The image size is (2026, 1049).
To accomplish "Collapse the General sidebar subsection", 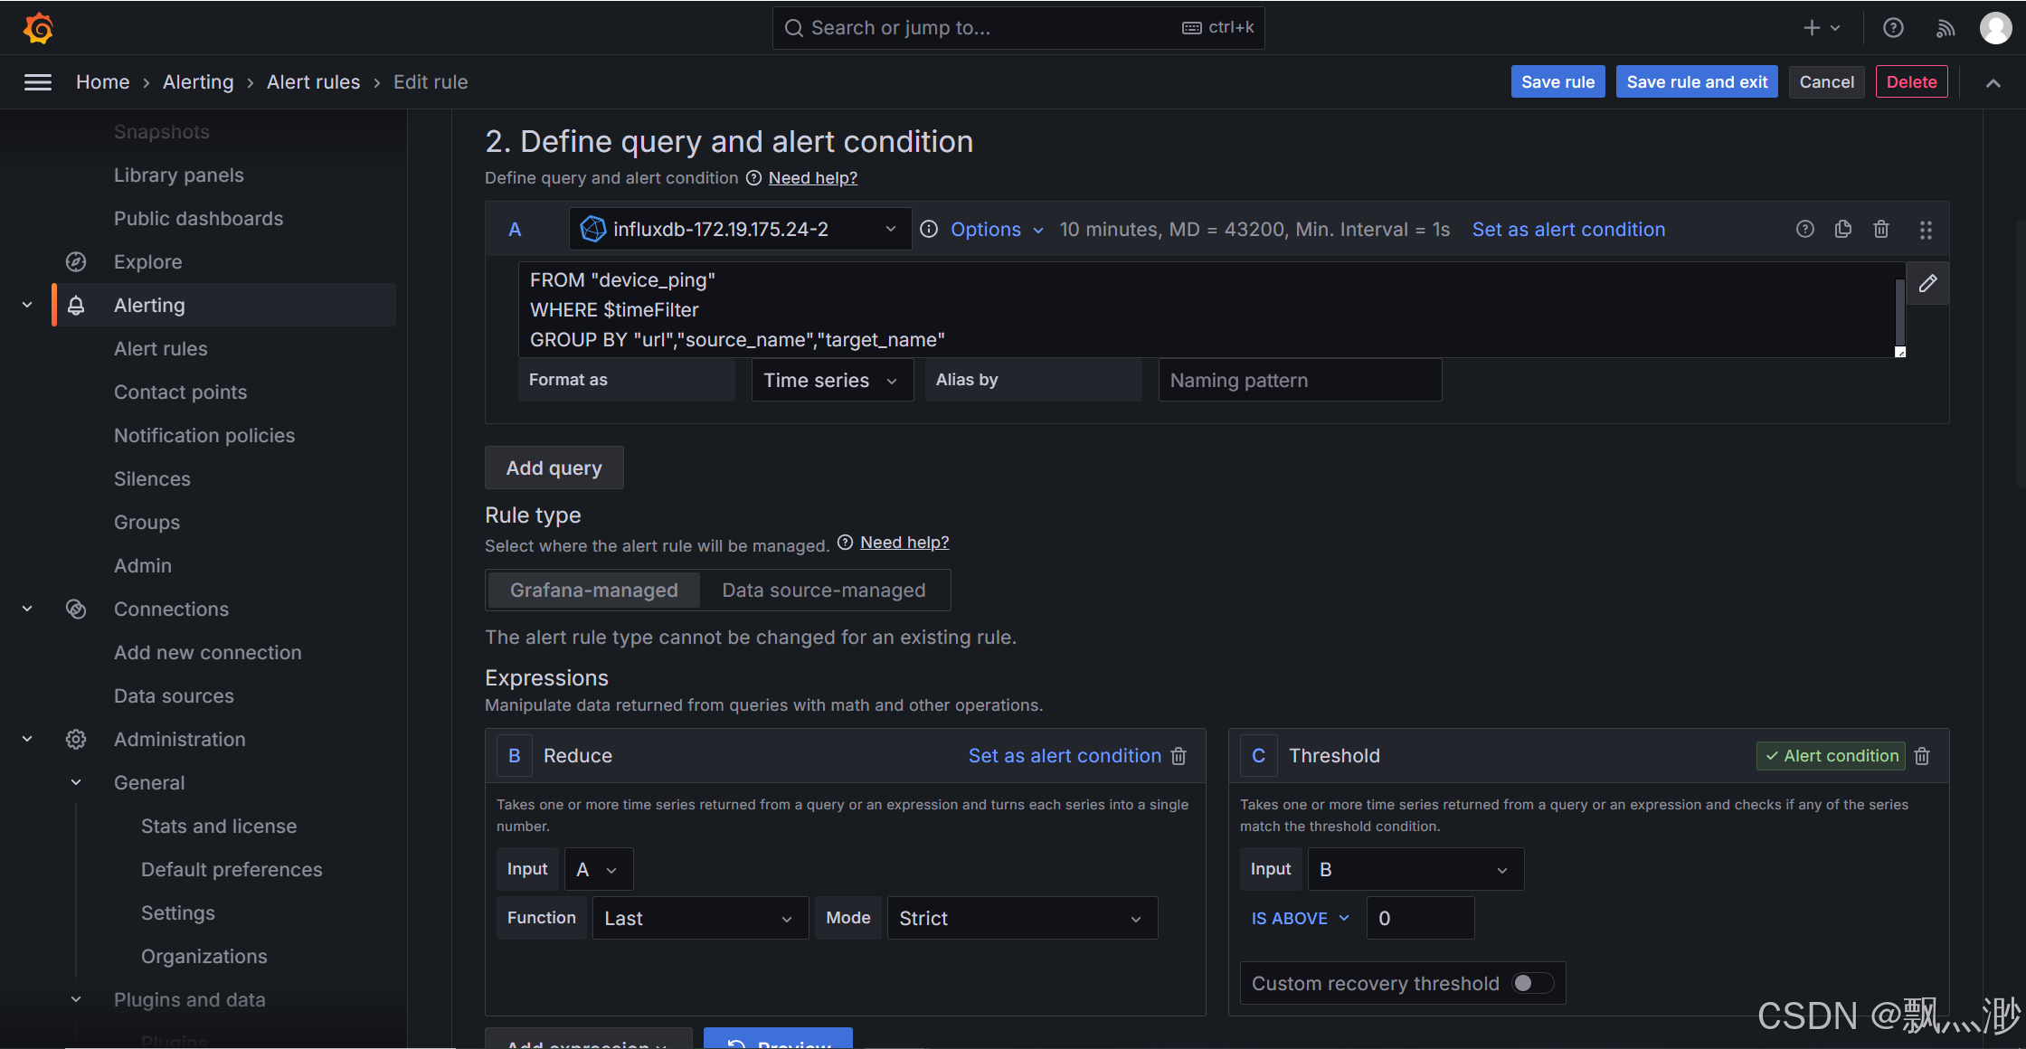I will click(x=76, y=783).
